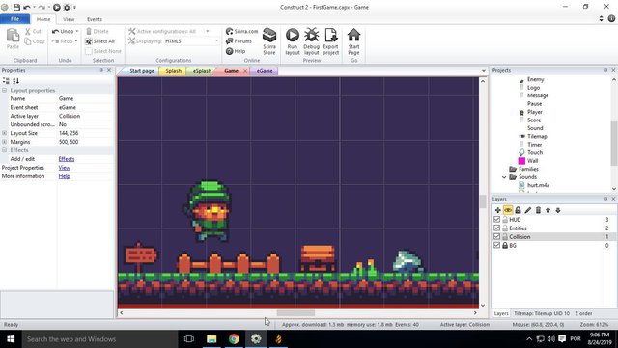Click Export project
This screenshot has height=348, width=618.
[330, 41]
